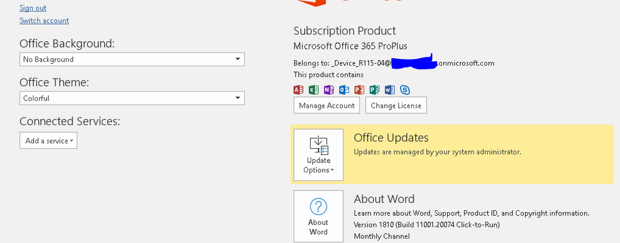This screenshot has height=243, width=620.
Task: Open Manage Account
Action: click(327, 105)
